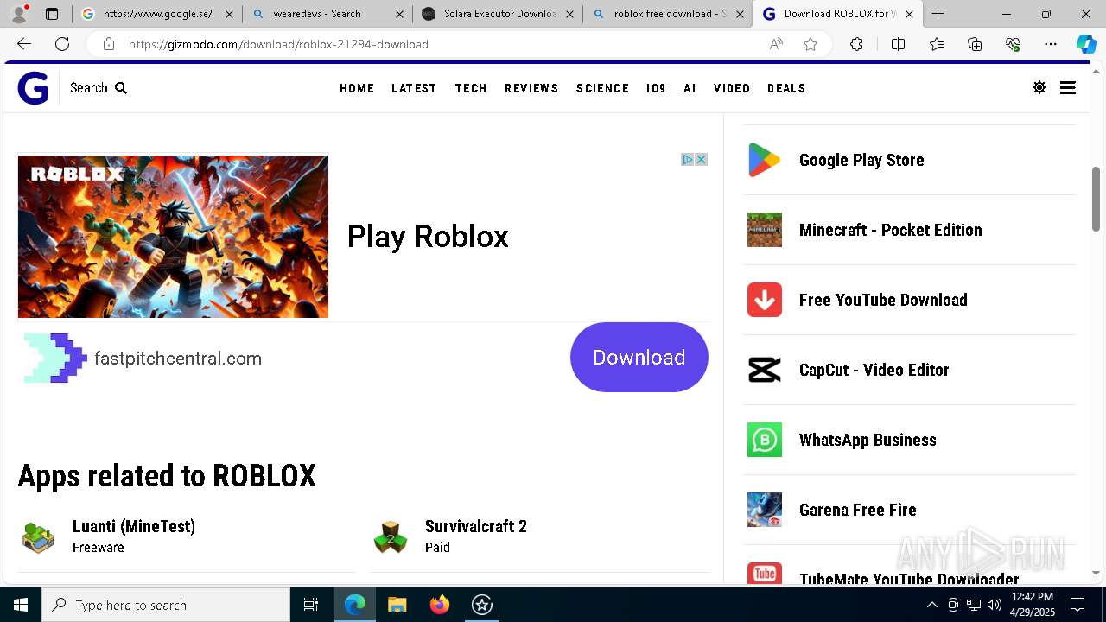The image size is (1106, 622).
Task: Open Google Play Store link
Action: click(861, 160)
